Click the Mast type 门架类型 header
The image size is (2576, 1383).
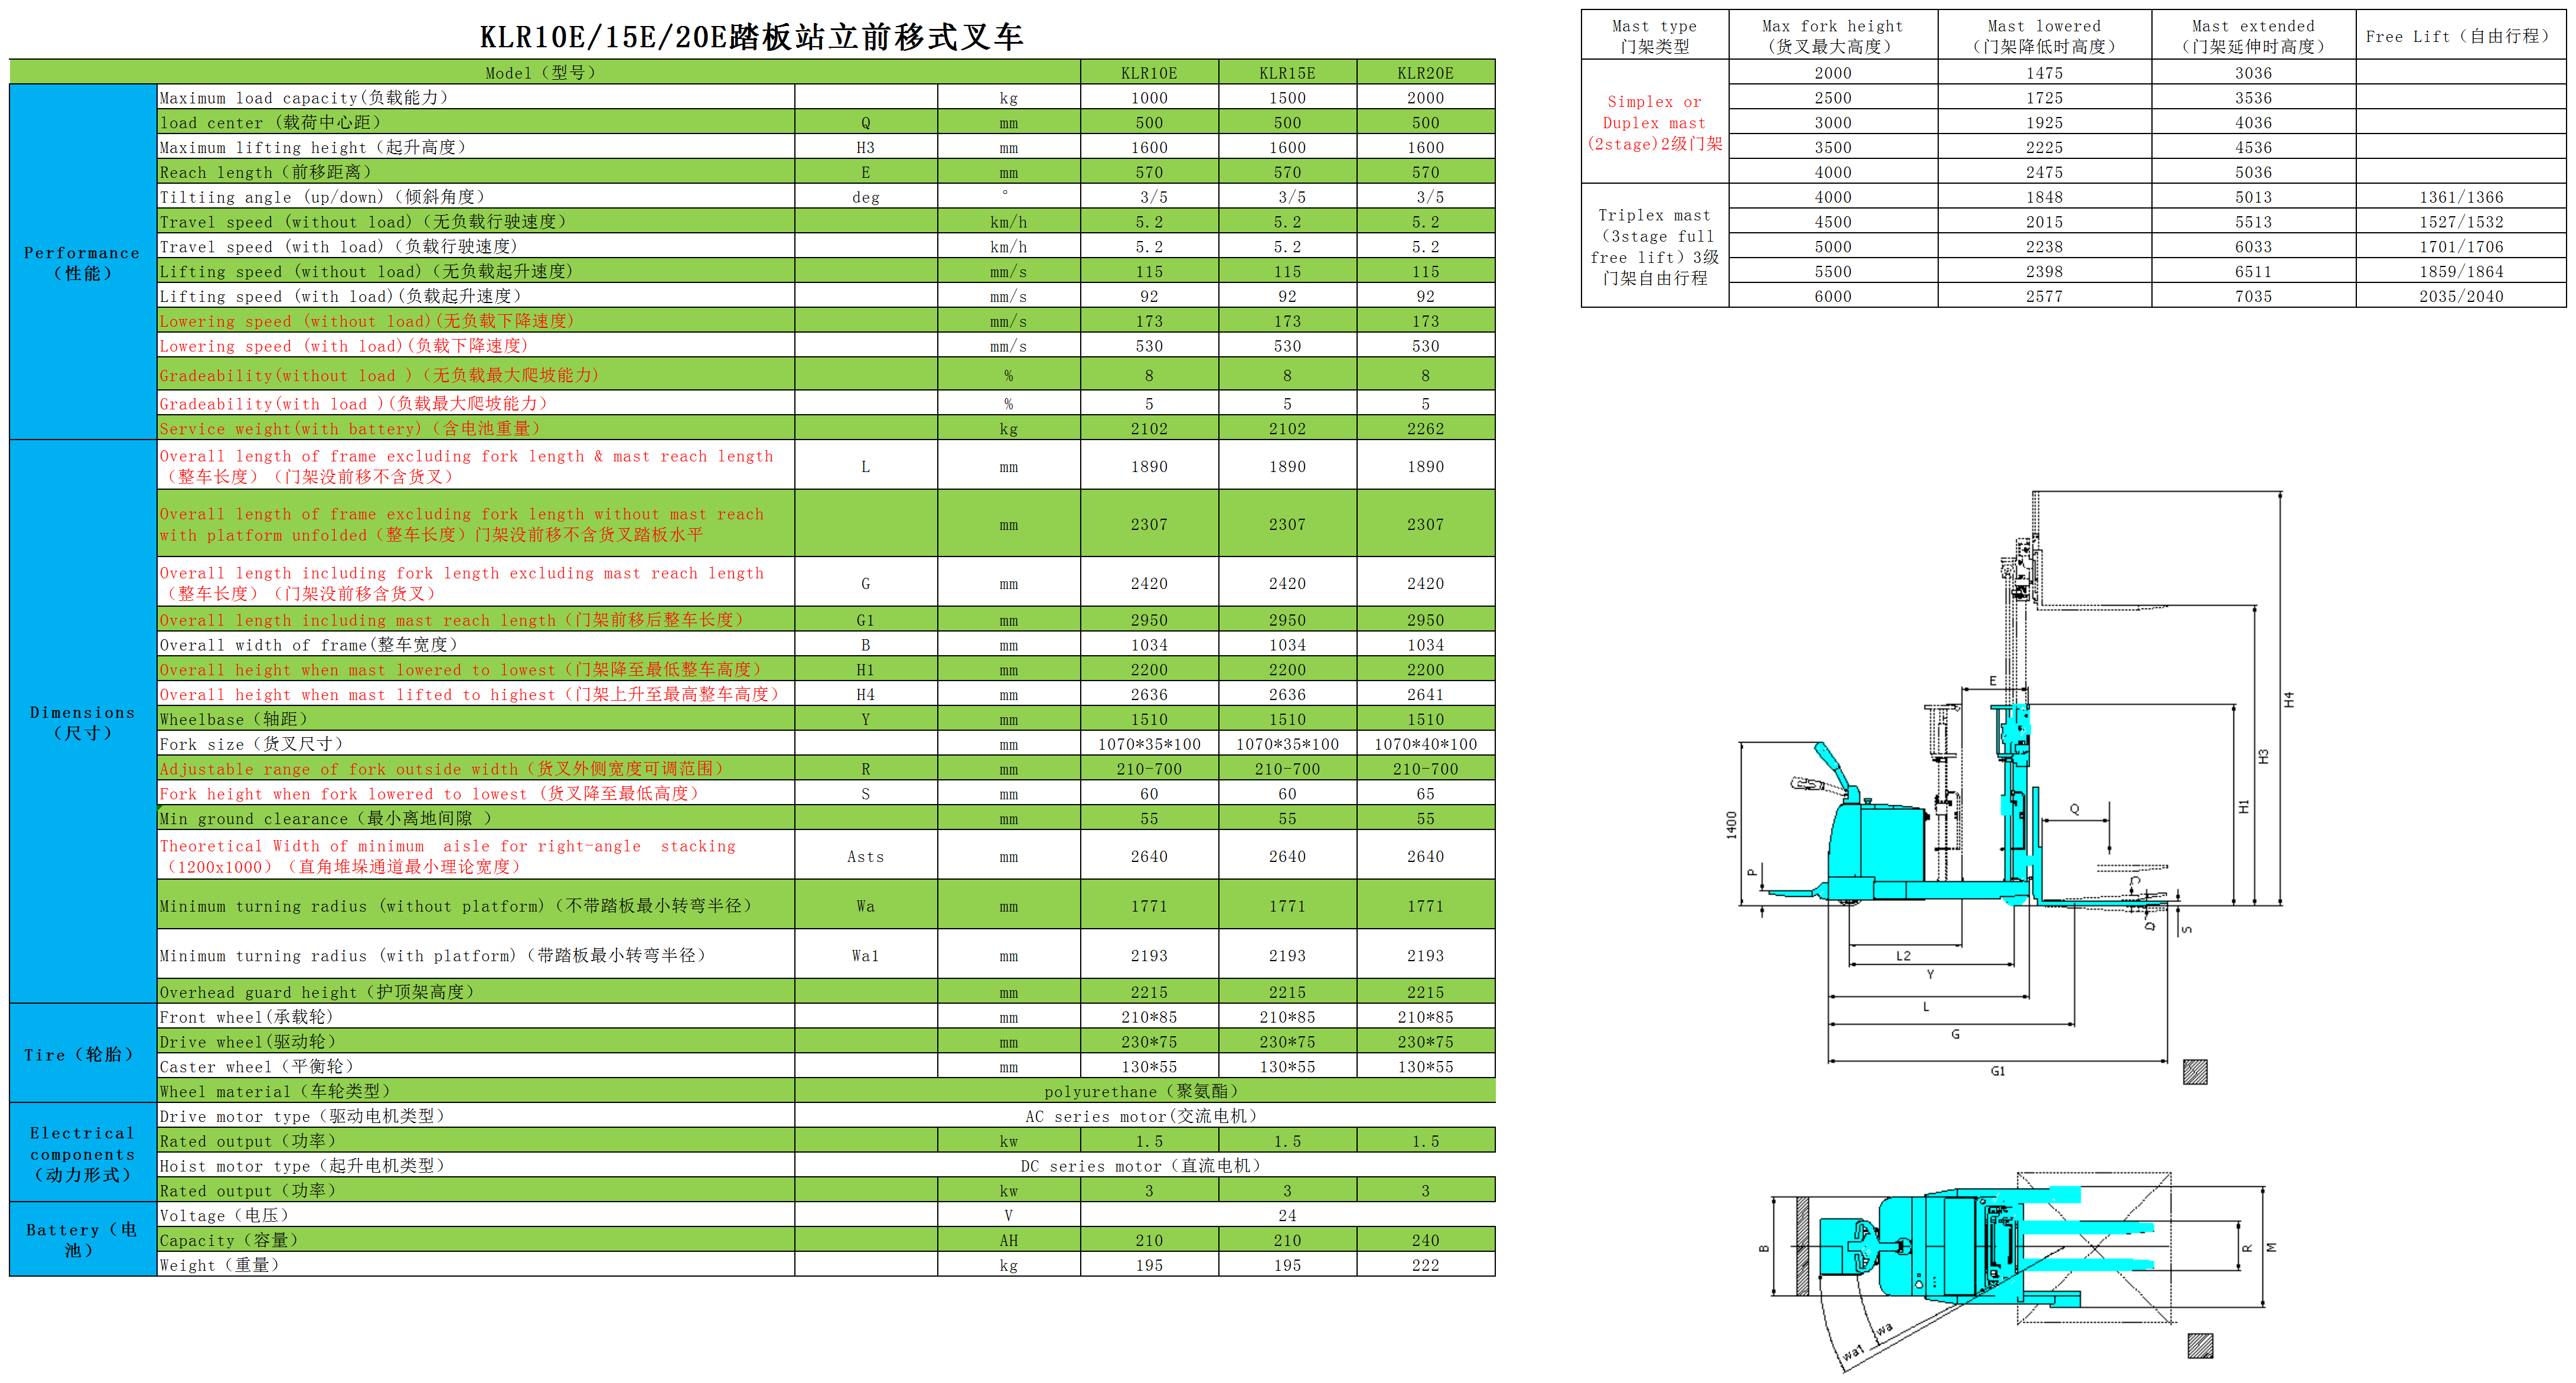point(1654,36)
